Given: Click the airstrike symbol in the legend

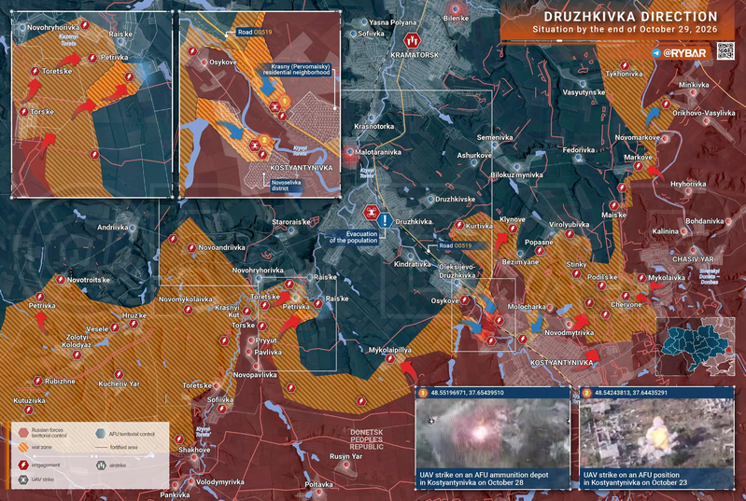Looking at the screenshot, I should [x=101, y=466].
